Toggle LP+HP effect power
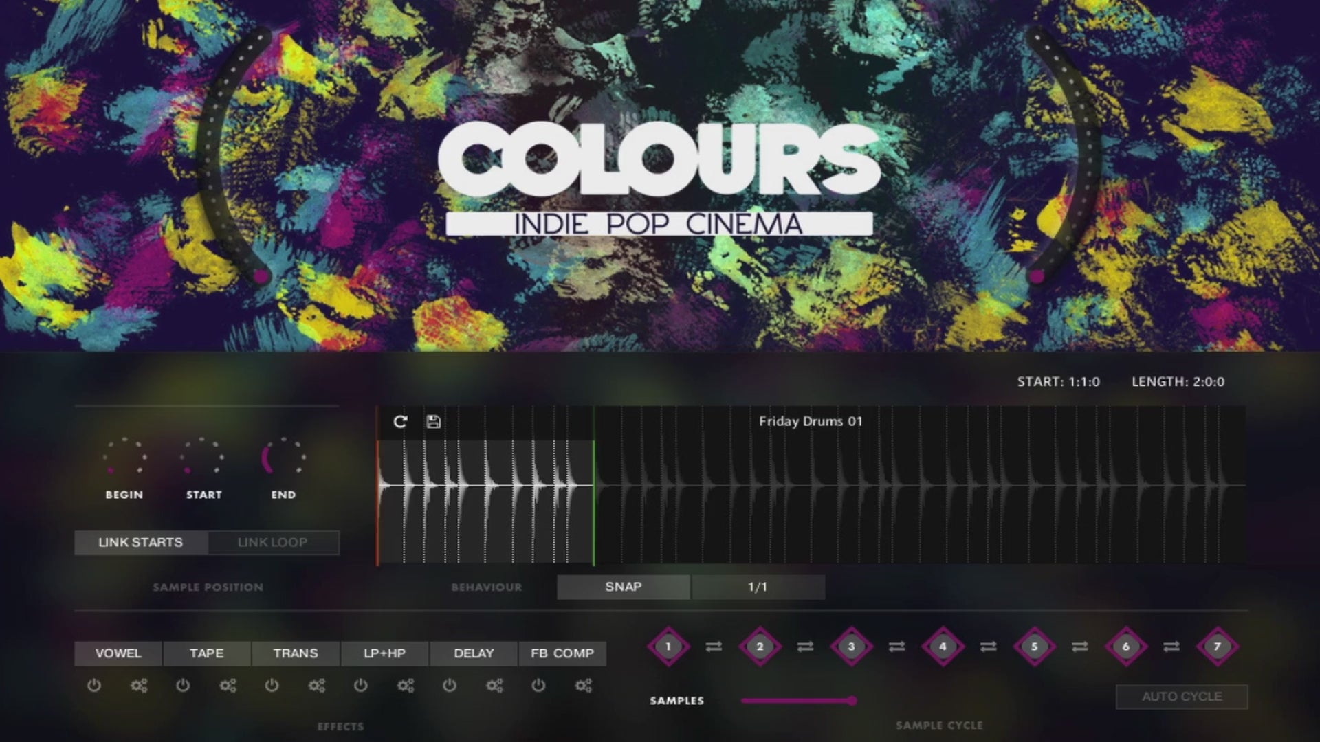This screenshot has width=1320, height=742. click(360, 685)
